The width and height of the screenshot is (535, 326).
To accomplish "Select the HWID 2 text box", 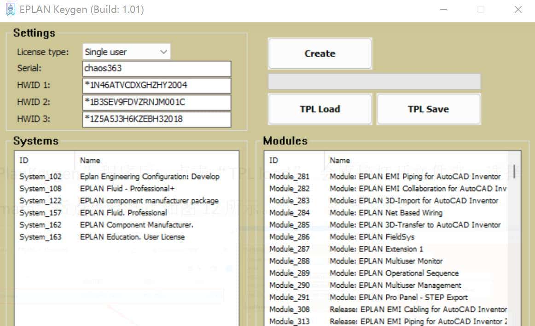I will pos(157,102).
